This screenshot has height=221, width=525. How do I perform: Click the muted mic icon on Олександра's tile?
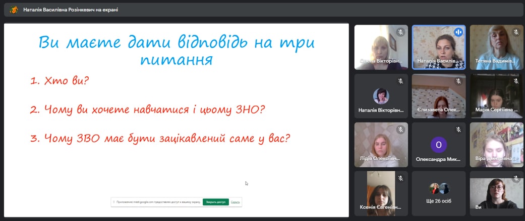point(458,129)
